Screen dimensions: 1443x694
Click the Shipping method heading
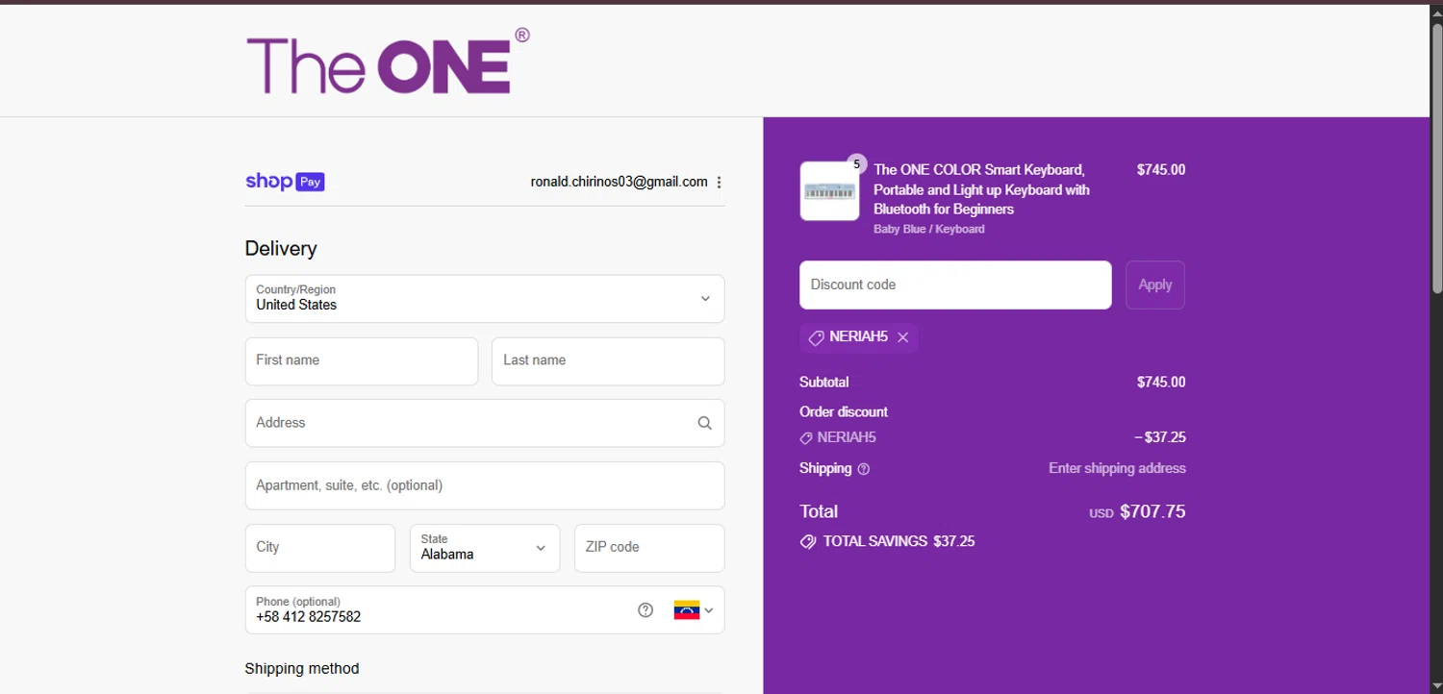(x=302, y=669)
